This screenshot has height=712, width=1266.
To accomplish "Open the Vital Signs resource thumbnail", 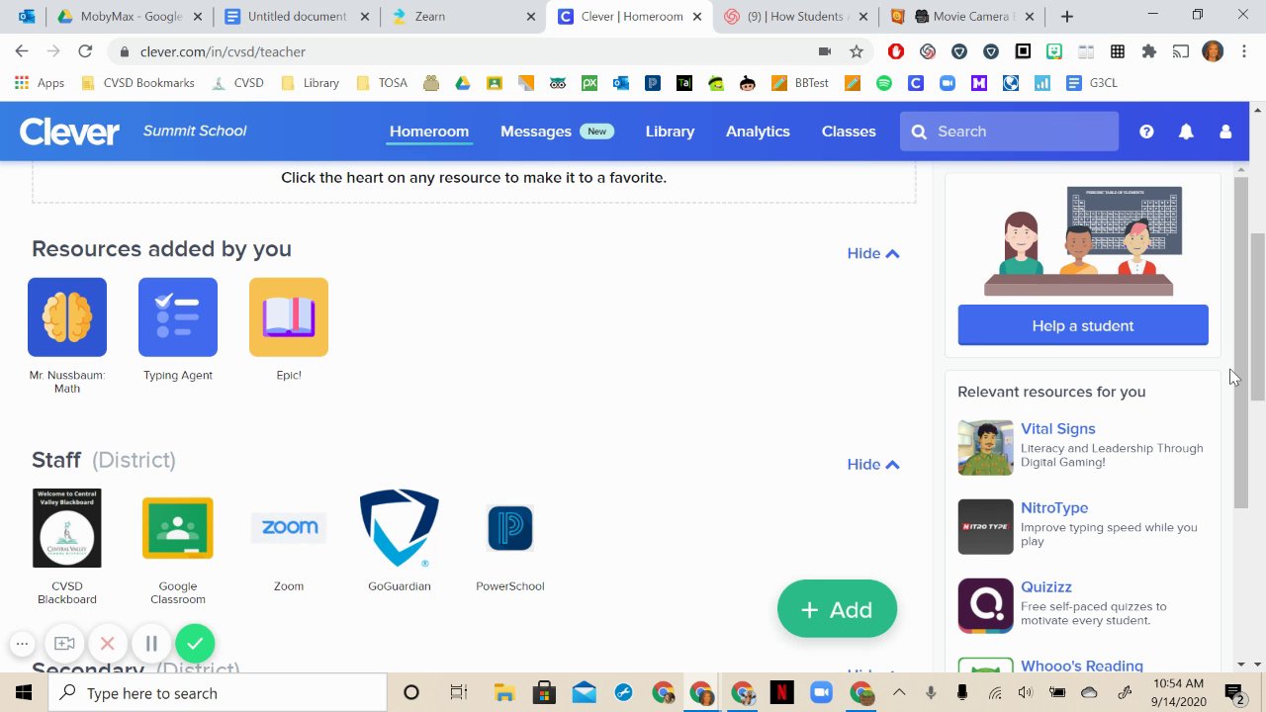I will click(985, 448).
